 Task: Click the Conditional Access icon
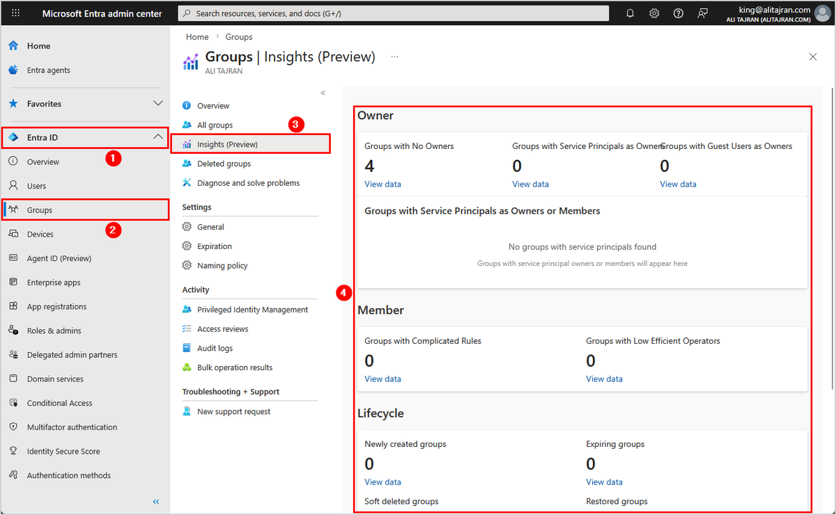coord(13,403)
